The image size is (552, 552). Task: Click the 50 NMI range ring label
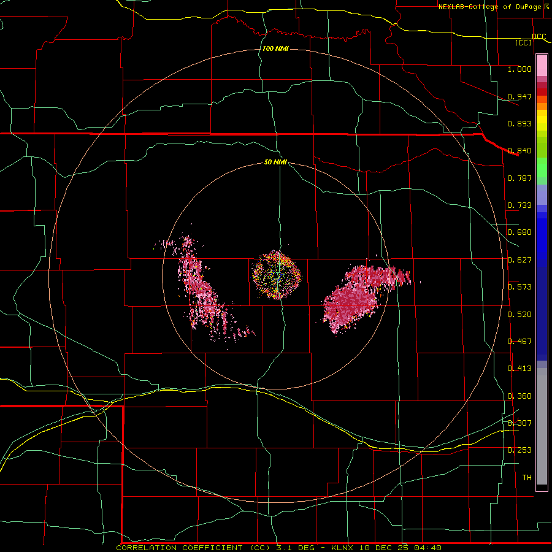point(275,162)
